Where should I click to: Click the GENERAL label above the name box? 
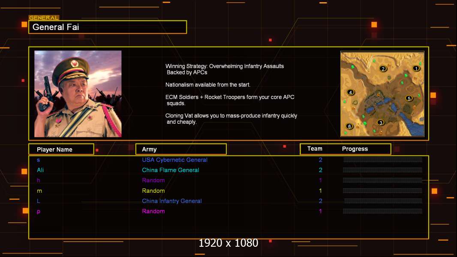point(44,18)
